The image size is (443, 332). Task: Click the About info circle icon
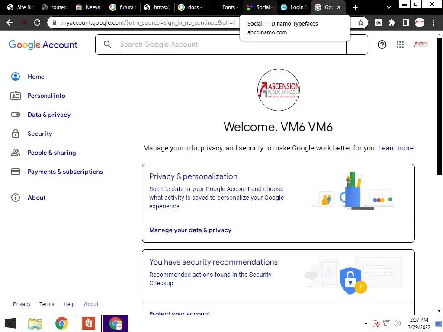pyautogui.click(x=16, y=198)
